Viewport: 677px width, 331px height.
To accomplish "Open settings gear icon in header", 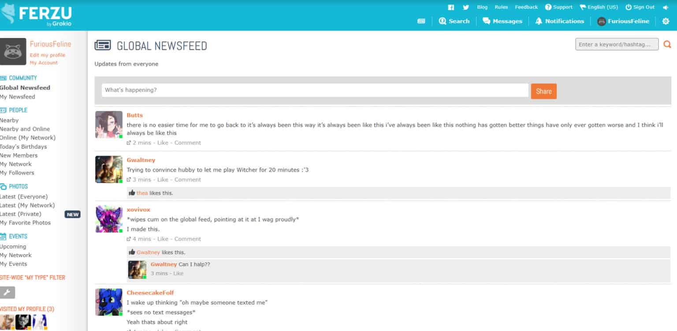I will tap(666, 21).
